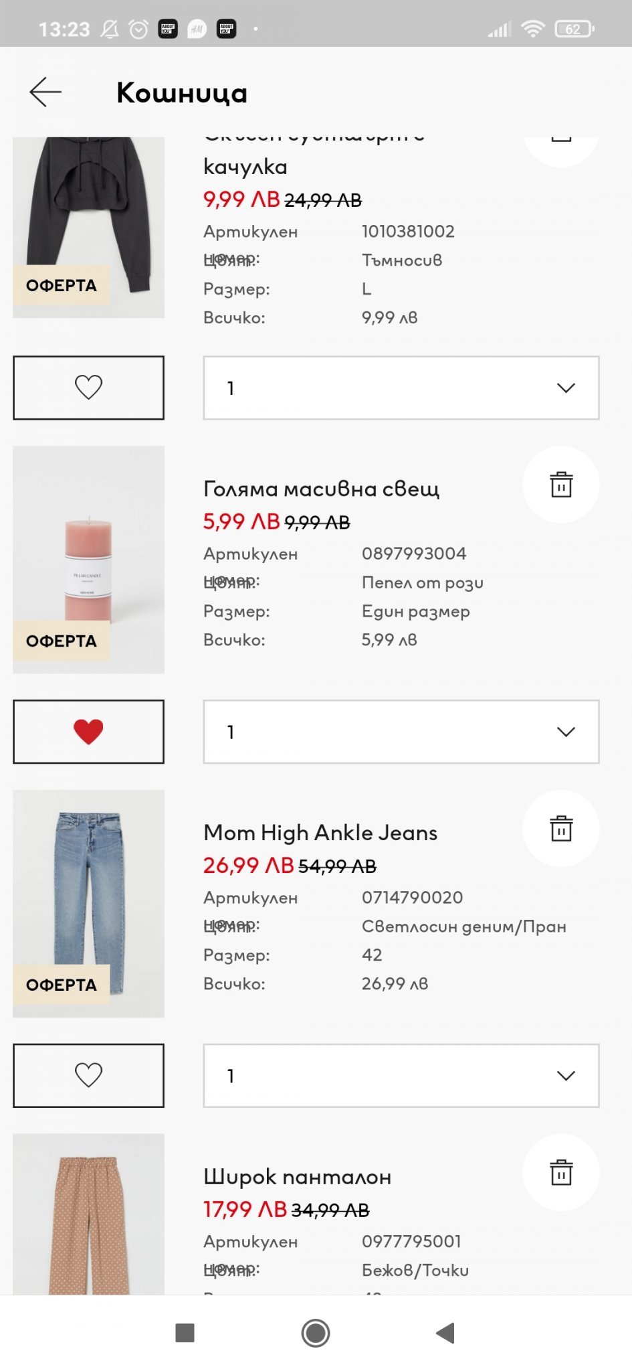The height and width of the screenshot is (1371, 632).
Task: View the blue jeans product image
Action: (x=88, y=903)
